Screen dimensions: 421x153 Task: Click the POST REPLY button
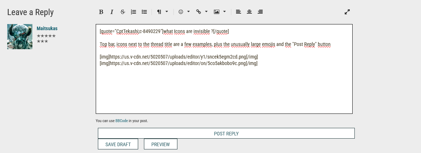pos(226,134)
